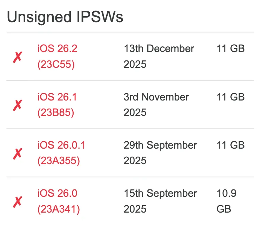Click the 11 GB size for iOS 26.0.1
This screenshot has width=263, height=227.
tap(230, 145)
